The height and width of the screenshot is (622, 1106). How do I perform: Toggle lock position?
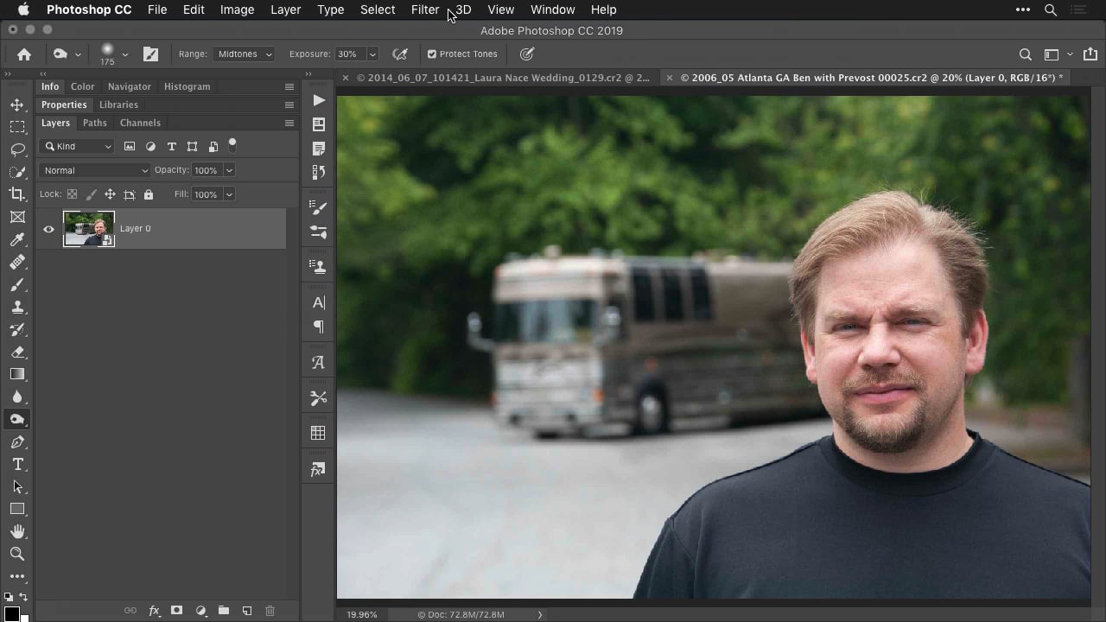click(x=110, y=194)
